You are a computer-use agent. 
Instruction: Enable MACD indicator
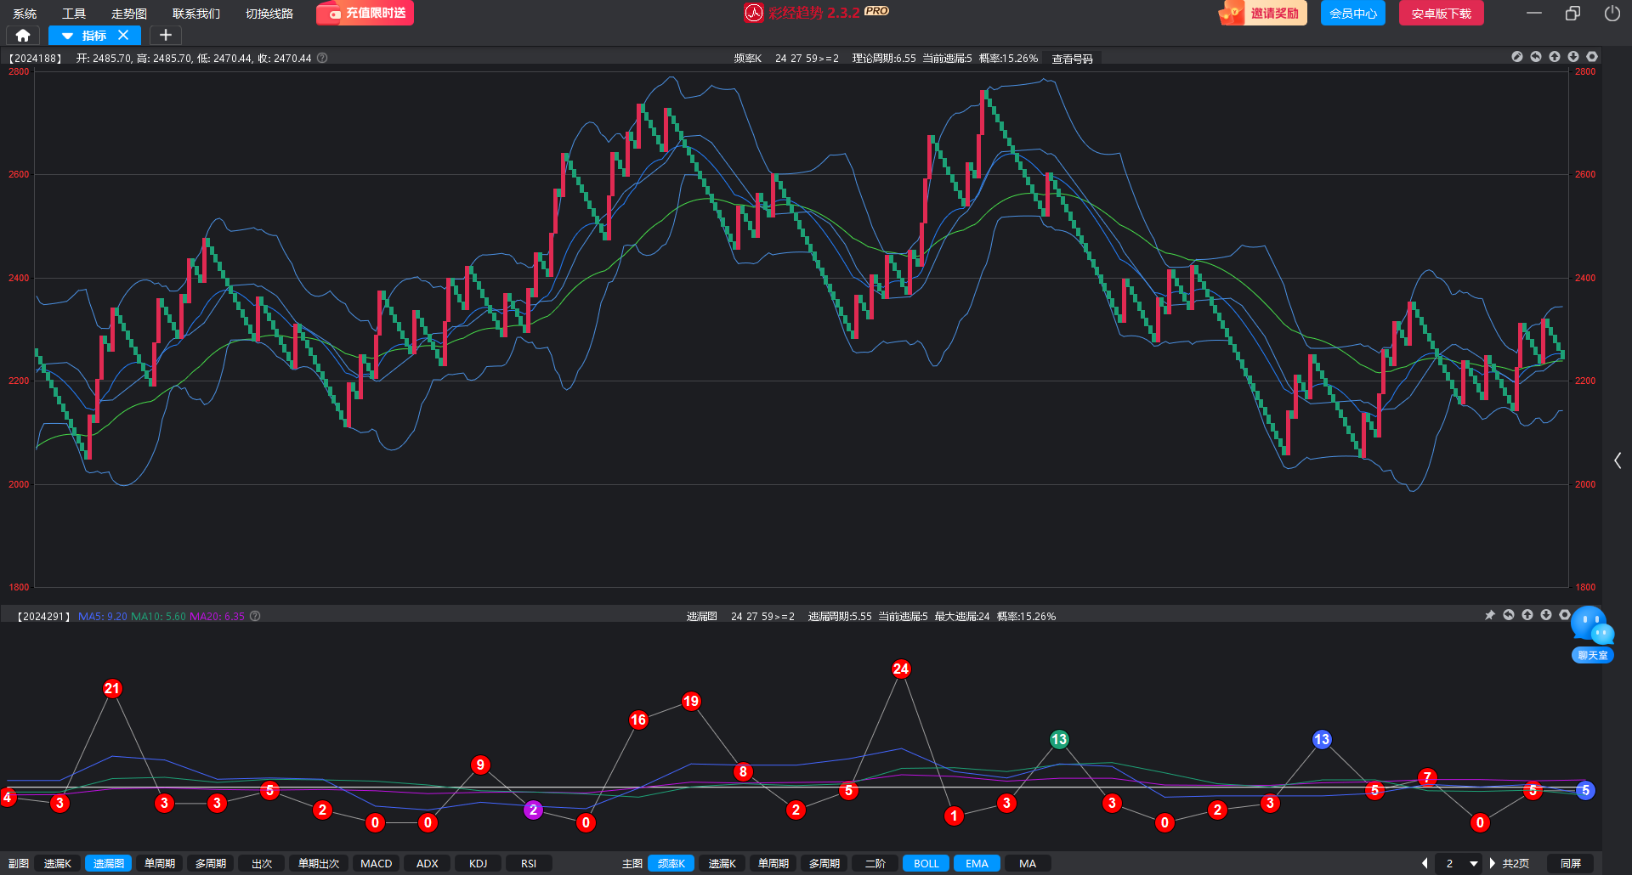click(377, 863)
